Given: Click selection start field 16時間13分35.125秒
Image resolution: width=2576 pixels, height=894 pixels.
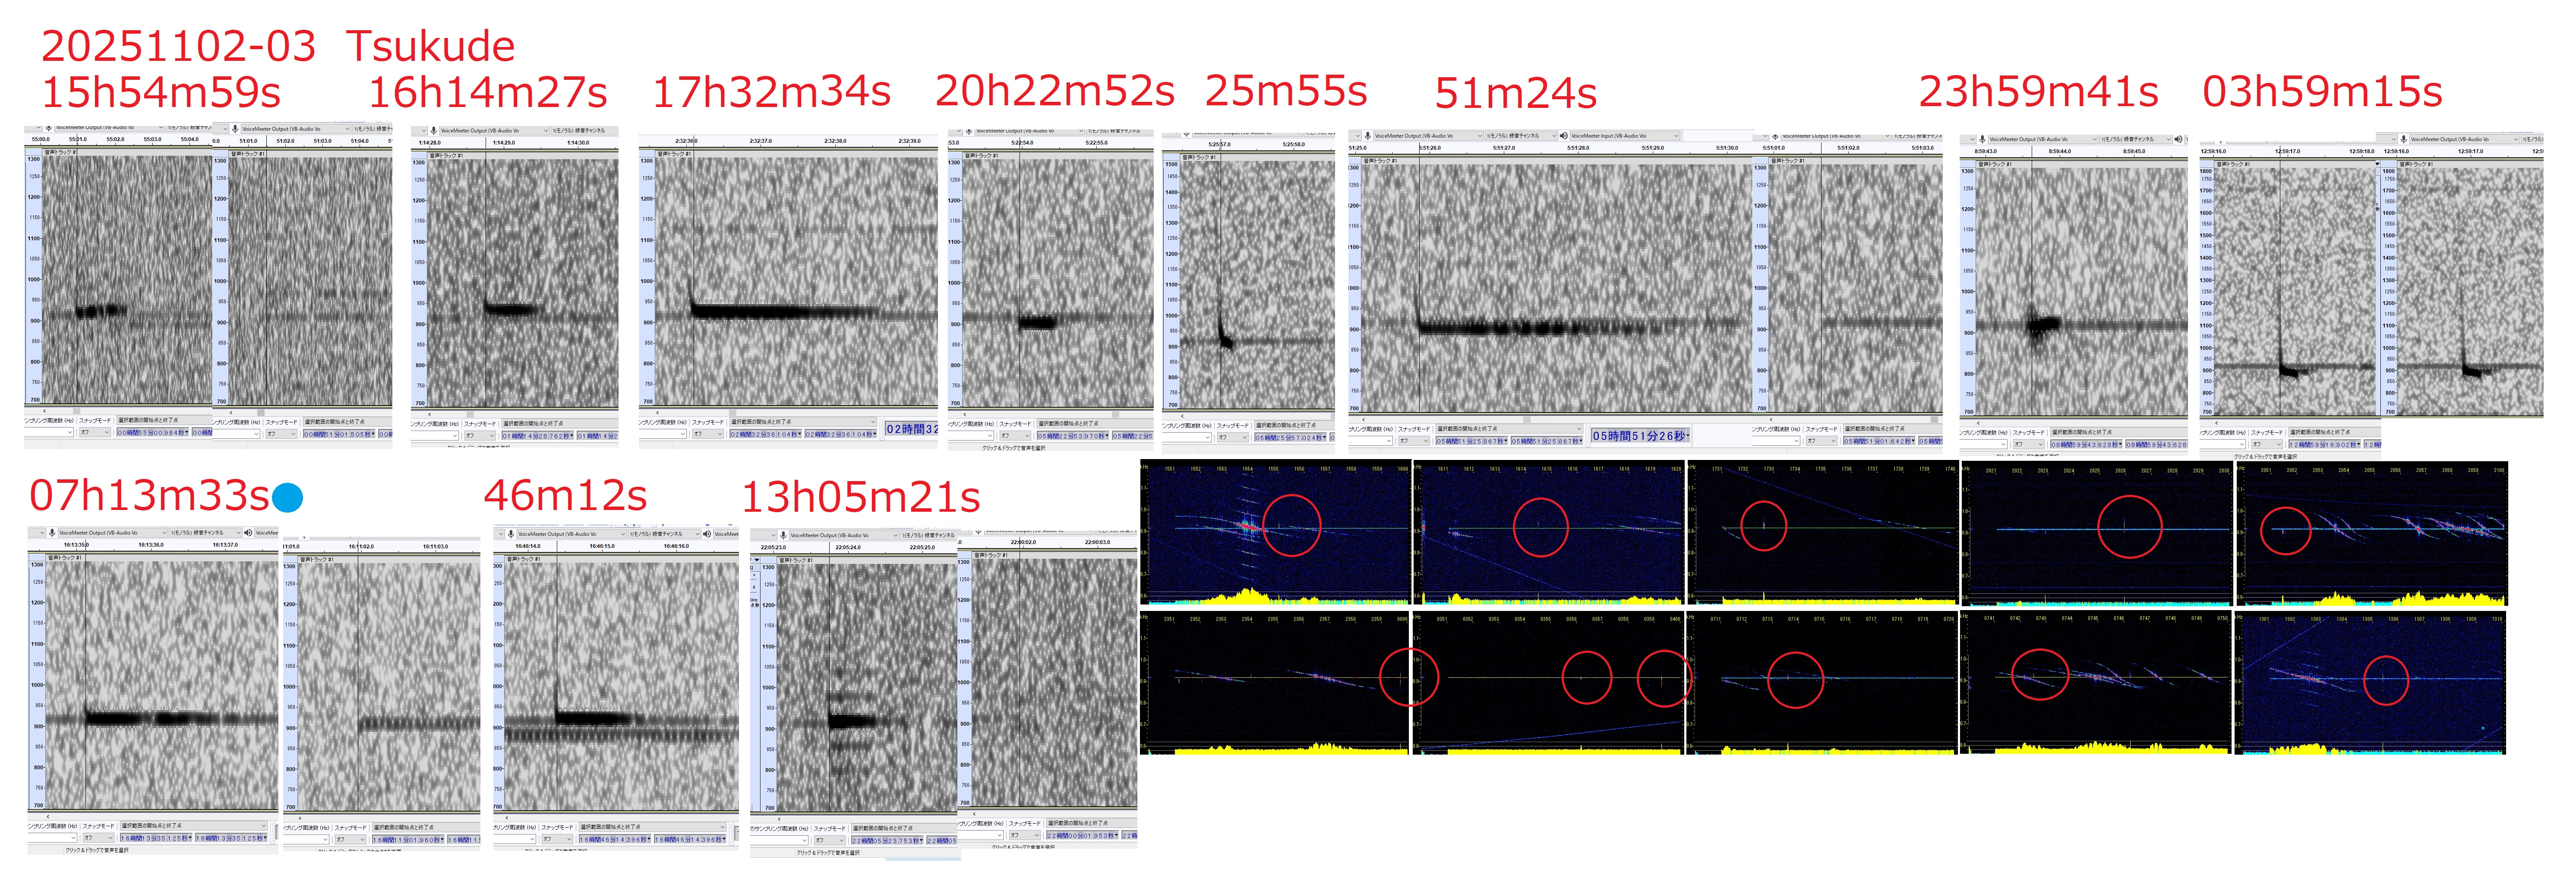Looking at the screenshot, I should 156,838.
